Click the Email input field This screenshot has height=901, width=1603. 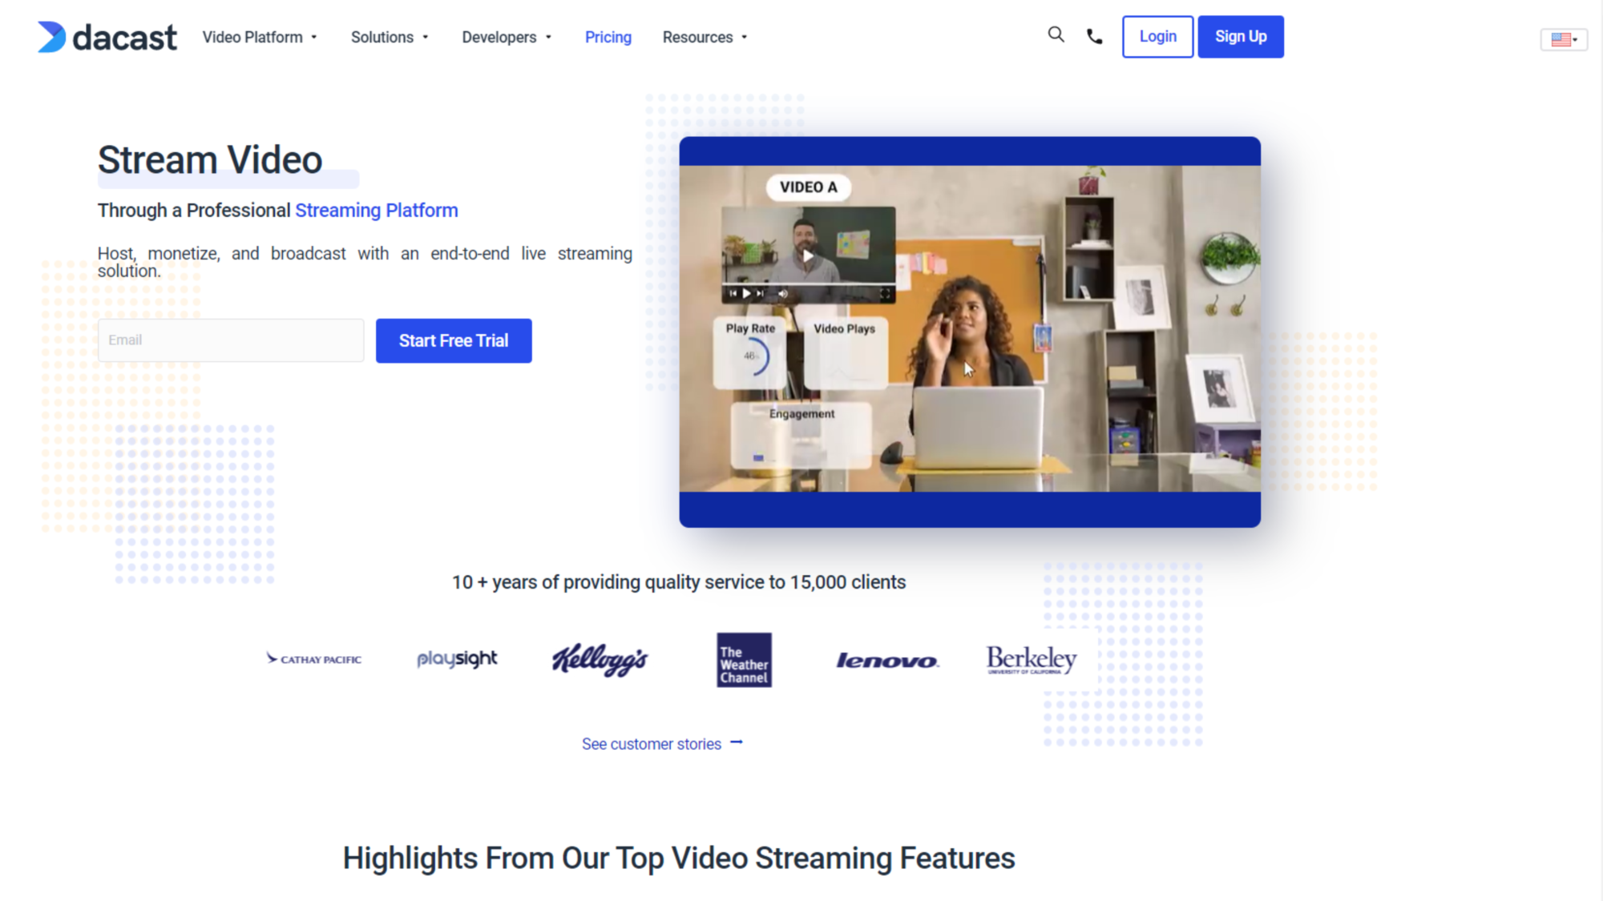[x=231, y=340]
